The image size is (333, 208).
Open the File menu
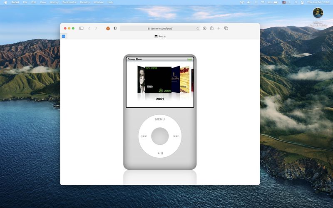click(x=25, y=2)
